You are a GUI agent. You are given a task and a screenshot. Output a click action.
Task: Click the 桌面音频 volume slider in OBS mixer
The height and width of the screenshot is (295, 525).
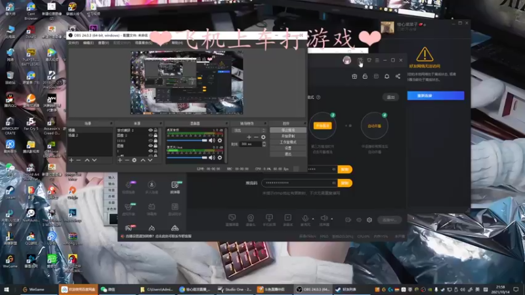tap(187, 140)
